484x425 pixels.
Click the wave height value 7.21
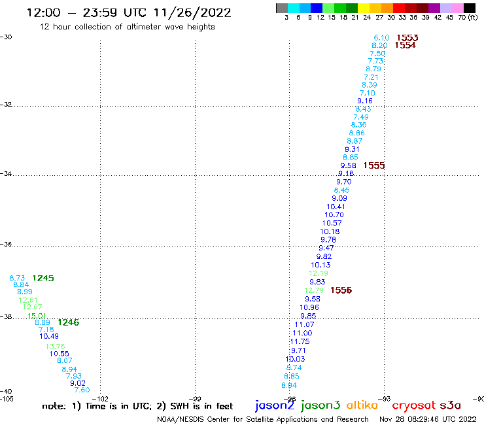click(x=371, y=77)
